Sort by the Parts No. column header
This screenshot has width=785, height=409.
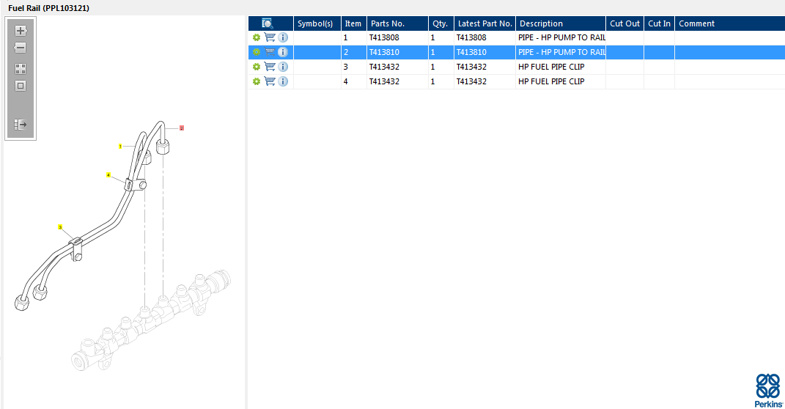point(397,23)
